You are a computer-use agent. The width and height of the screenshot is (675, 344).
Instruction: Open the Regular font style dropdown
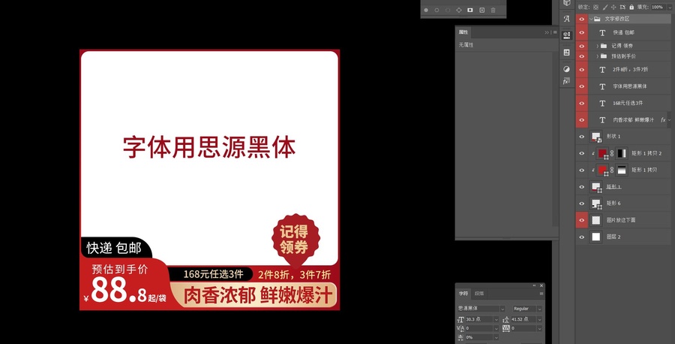539,309
